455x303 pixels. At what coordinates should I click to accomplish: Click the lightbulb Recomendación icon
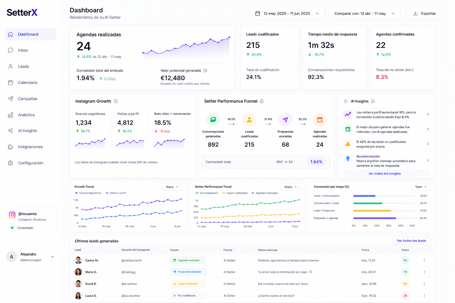[348, 159]
